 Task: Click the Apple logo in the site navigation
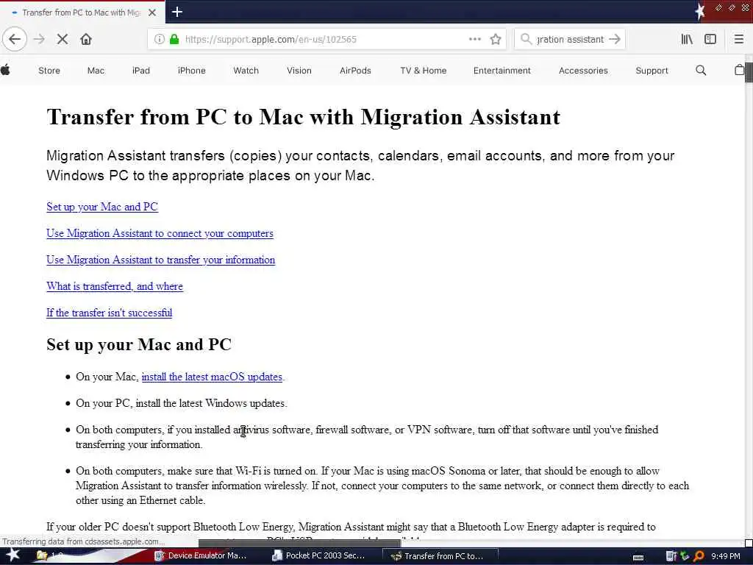5,70
